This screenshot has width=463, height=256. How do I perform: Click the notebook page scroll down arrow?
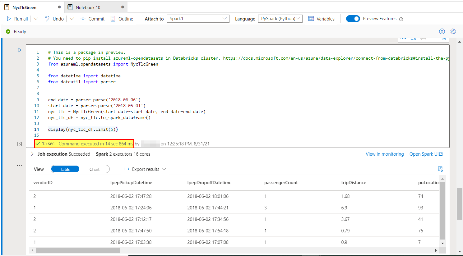pyautogui.click(x=460, y=251)
